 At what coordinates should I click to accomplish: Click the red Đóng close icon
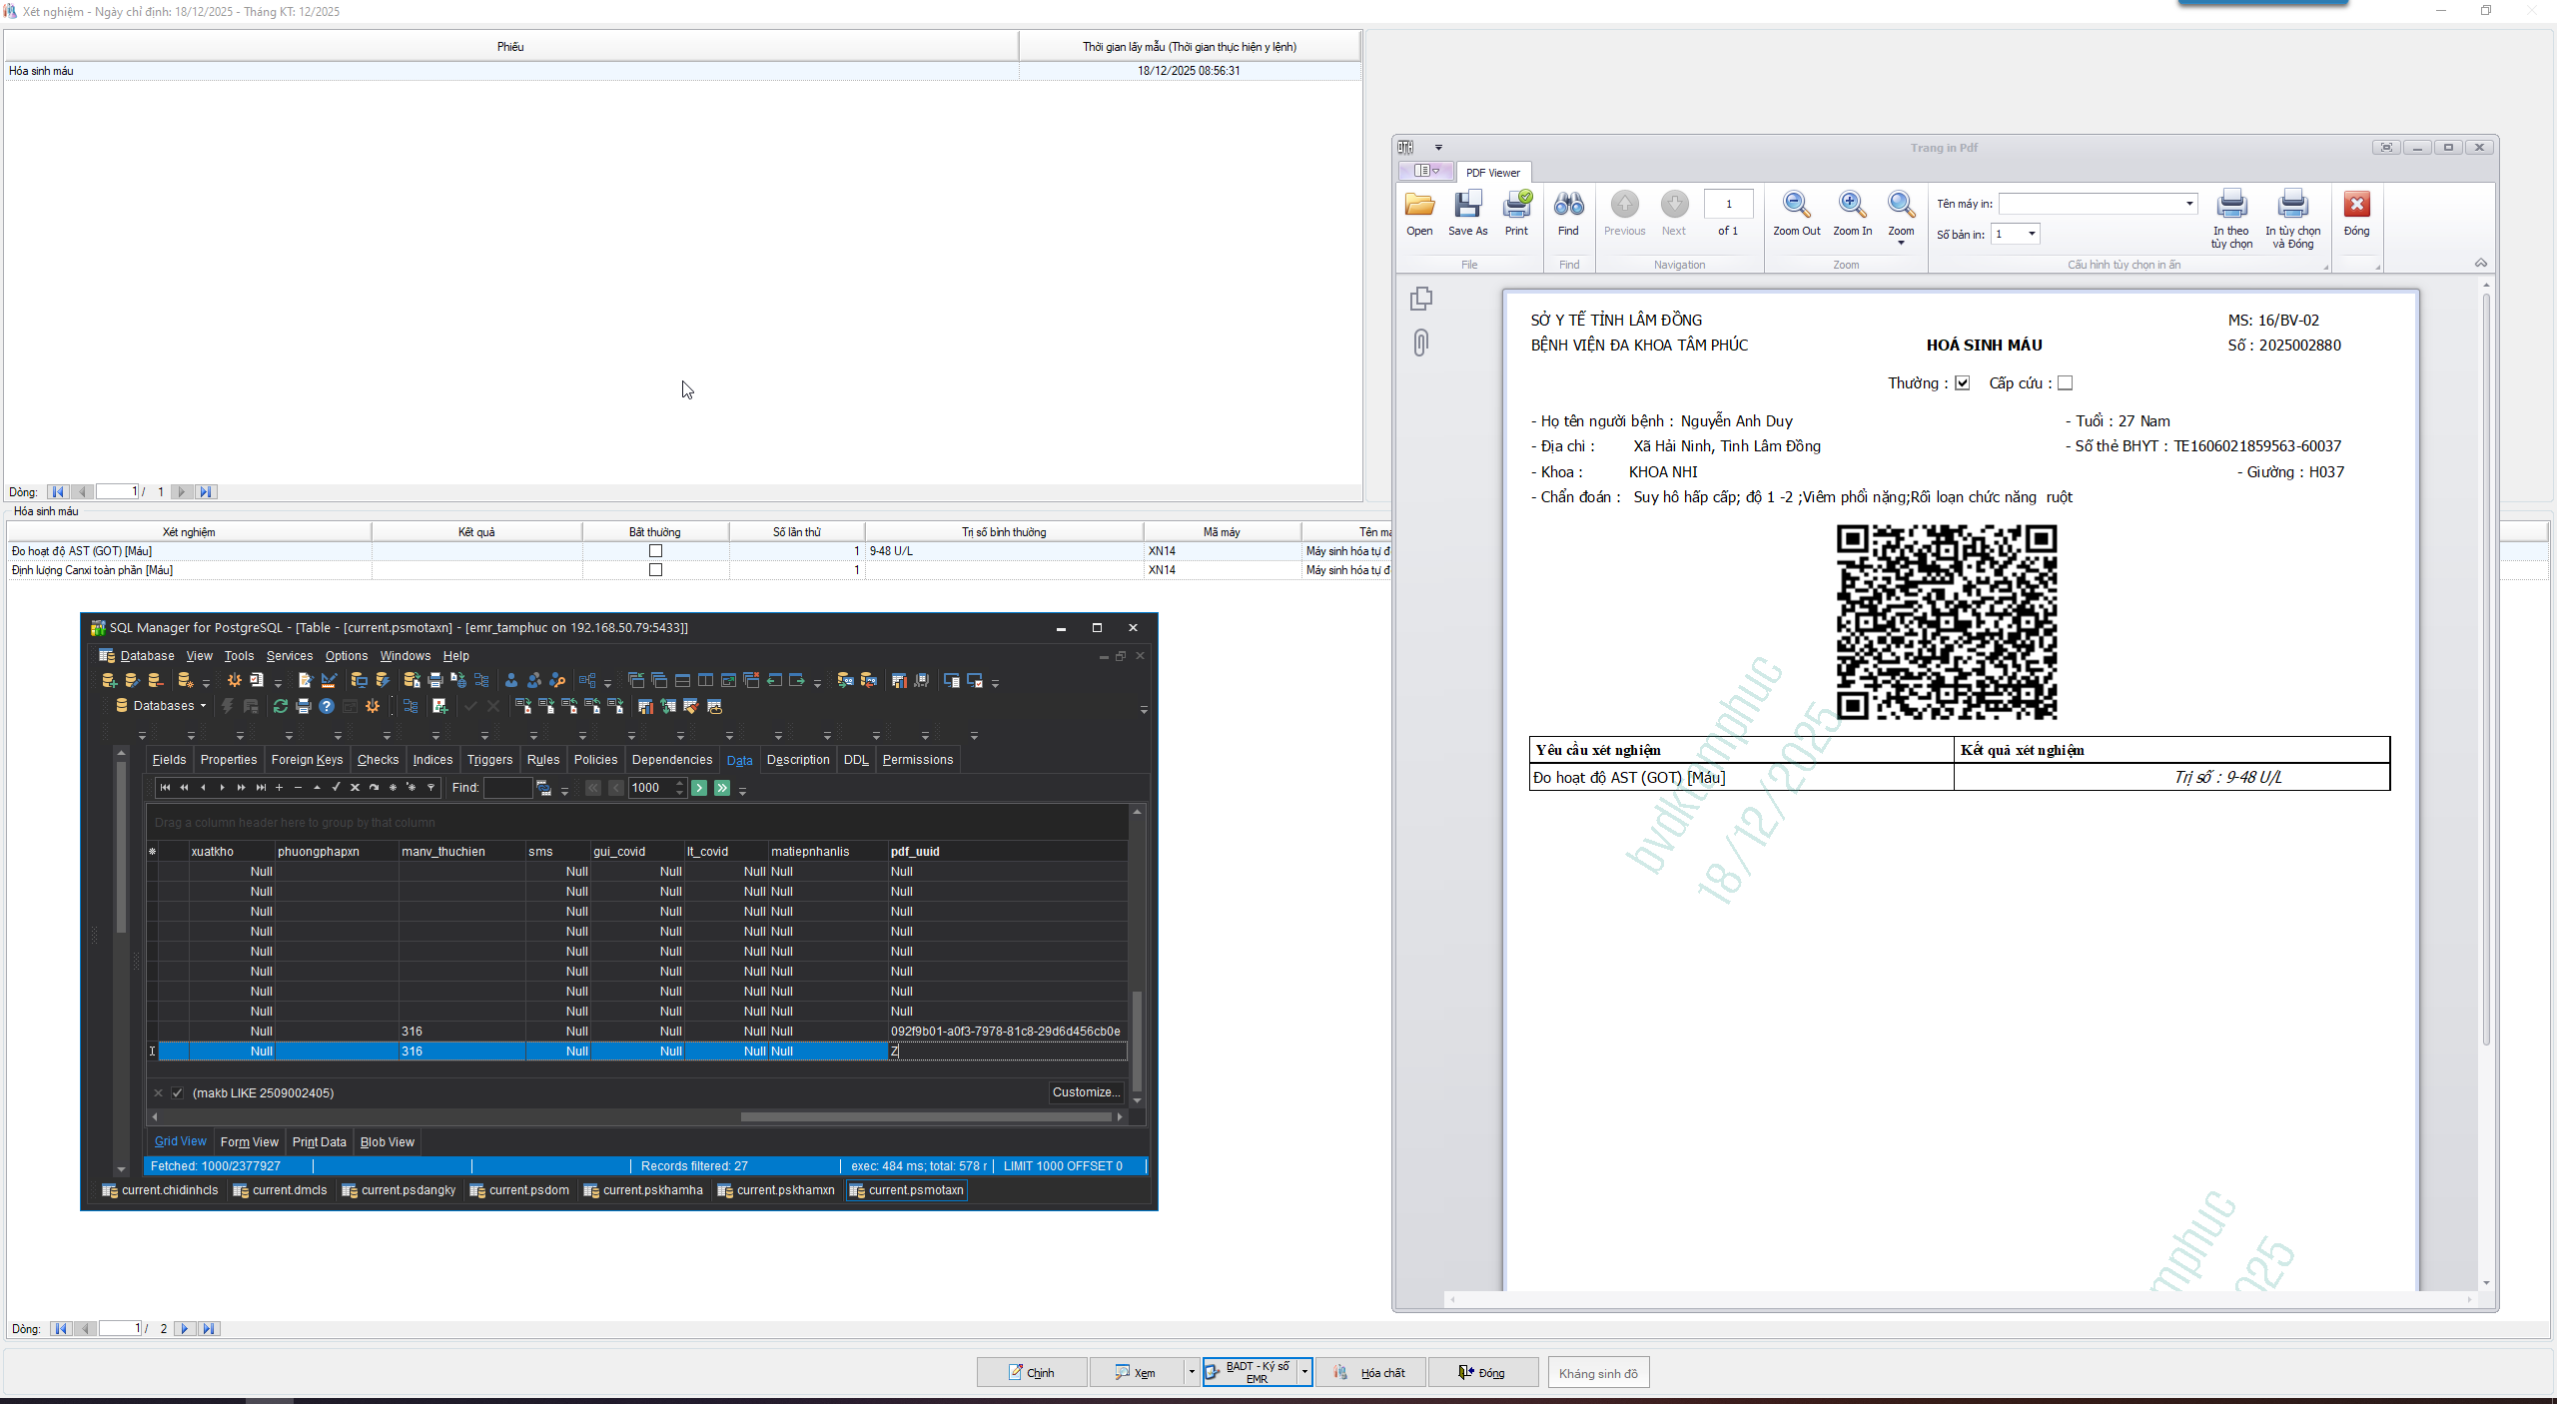(x=2356, y=206)
